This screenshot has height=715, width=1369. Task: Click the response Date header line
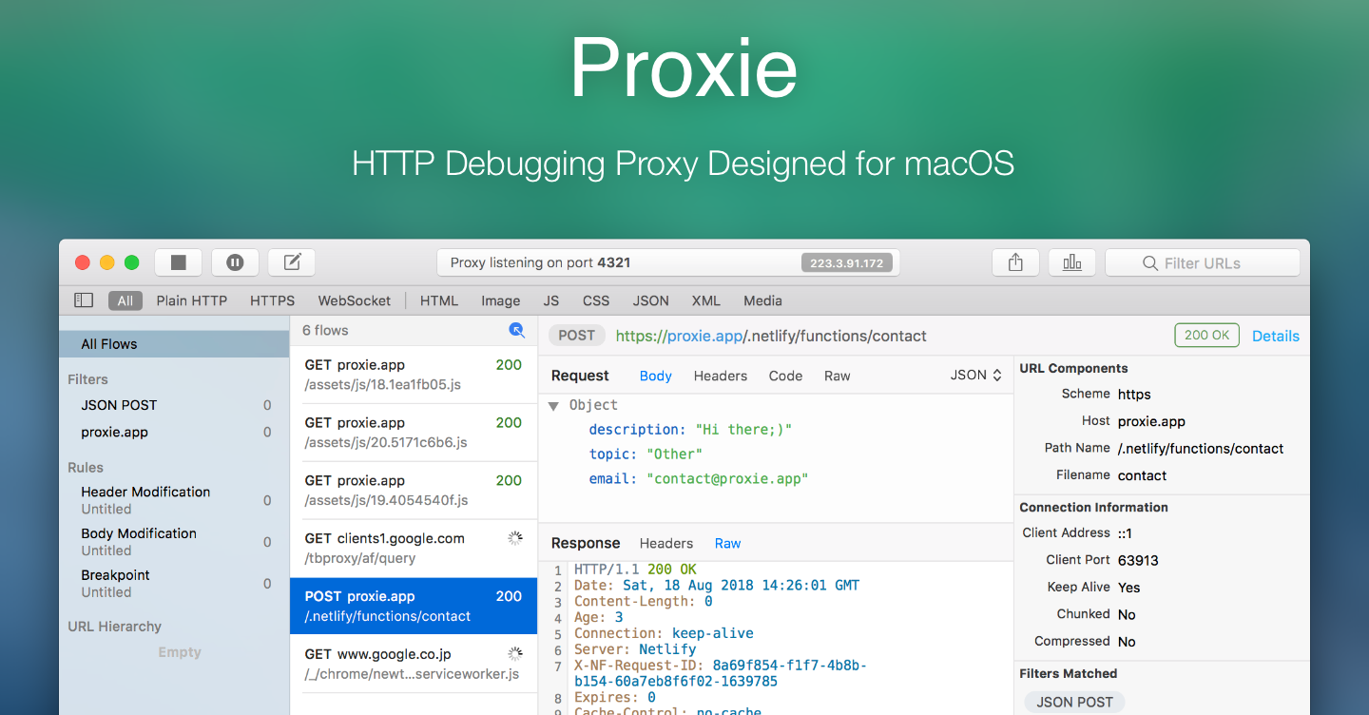(x=717, y=586)
